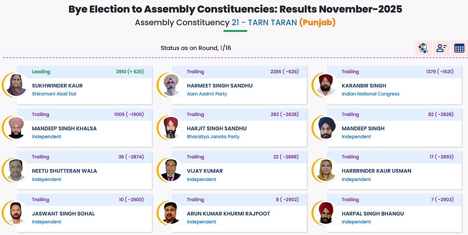The image size is (468, 235).
Task: Click Harmeet Singh Sandhu's portrait
Action: 171,85
